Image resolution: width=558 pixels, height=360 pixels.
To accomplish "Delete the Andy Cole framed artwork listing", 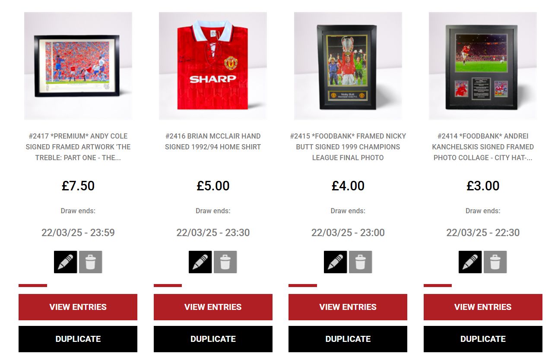I will coord(91,262).
